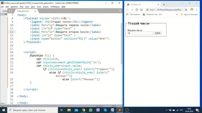Click the Windows taskbar search box
Screen dimensions: 202x113
coord(33,110)
